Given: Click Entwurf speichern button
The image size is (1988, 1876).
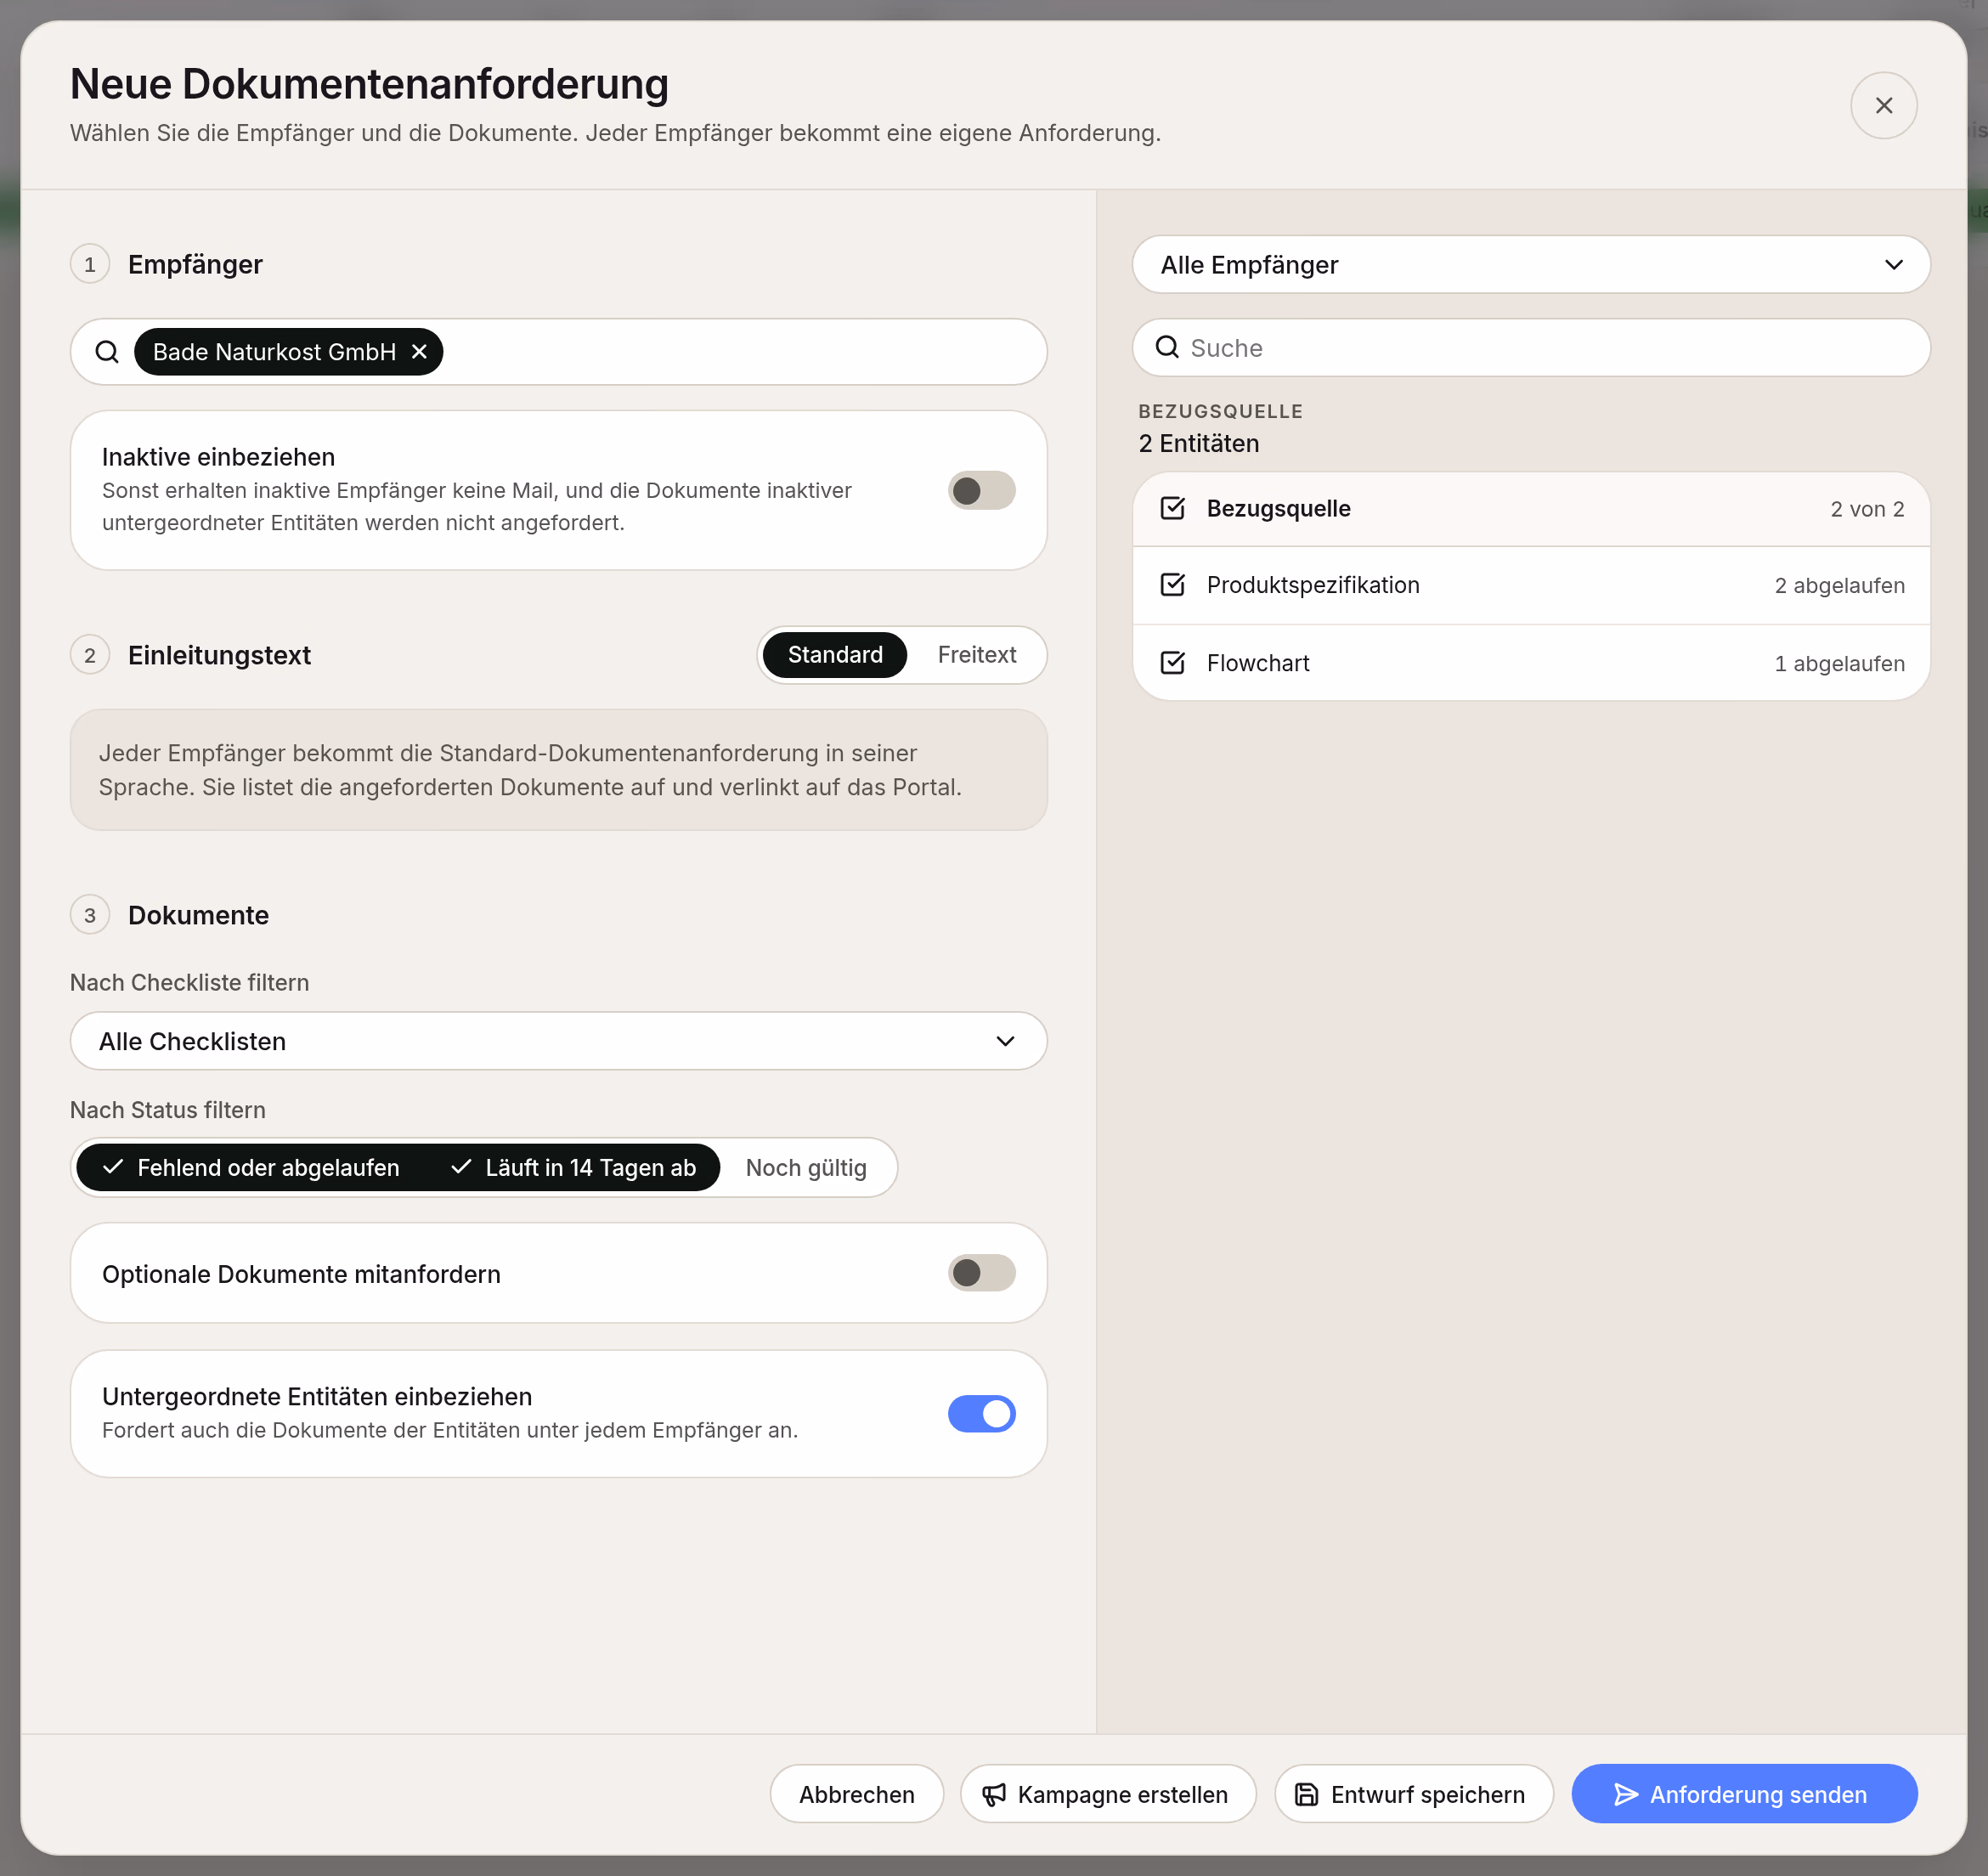Looking at the screenshot, I should click(1413, 1794).
